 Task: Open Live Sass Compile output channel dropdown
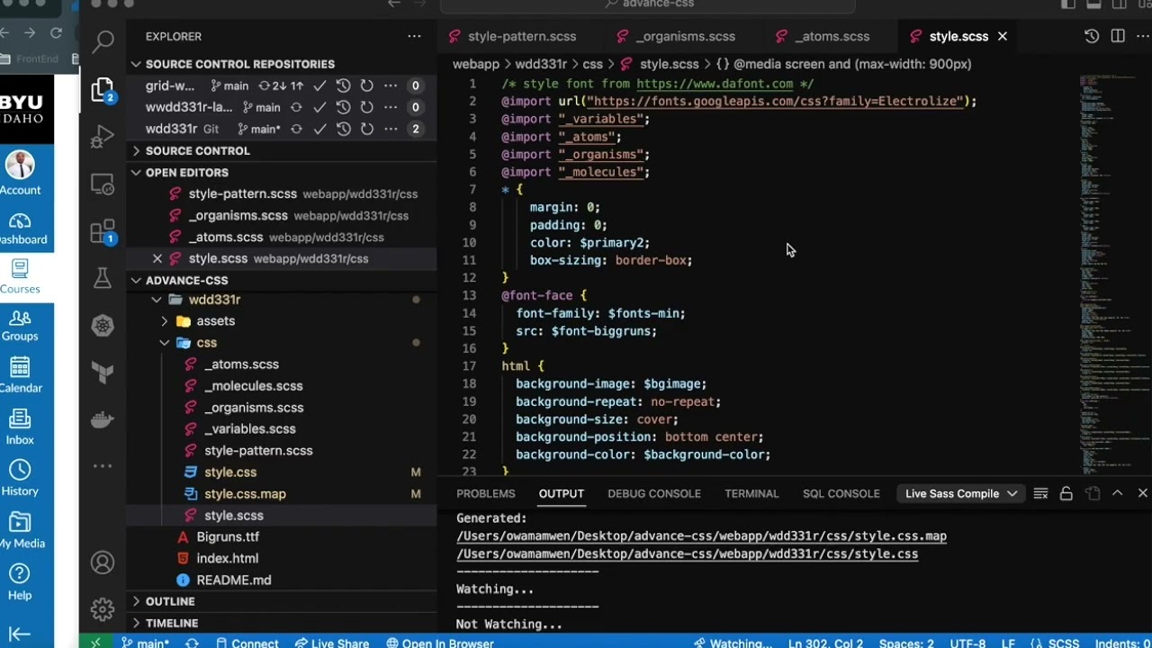961,493
